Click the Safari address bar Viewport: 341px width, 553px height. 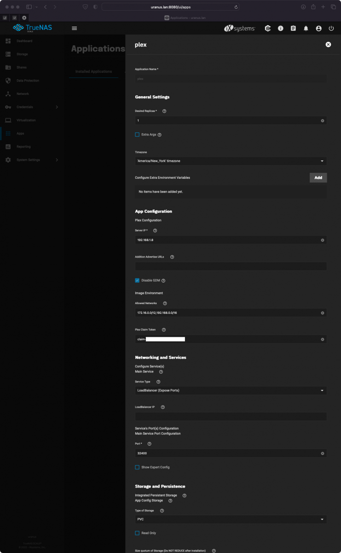171,7
